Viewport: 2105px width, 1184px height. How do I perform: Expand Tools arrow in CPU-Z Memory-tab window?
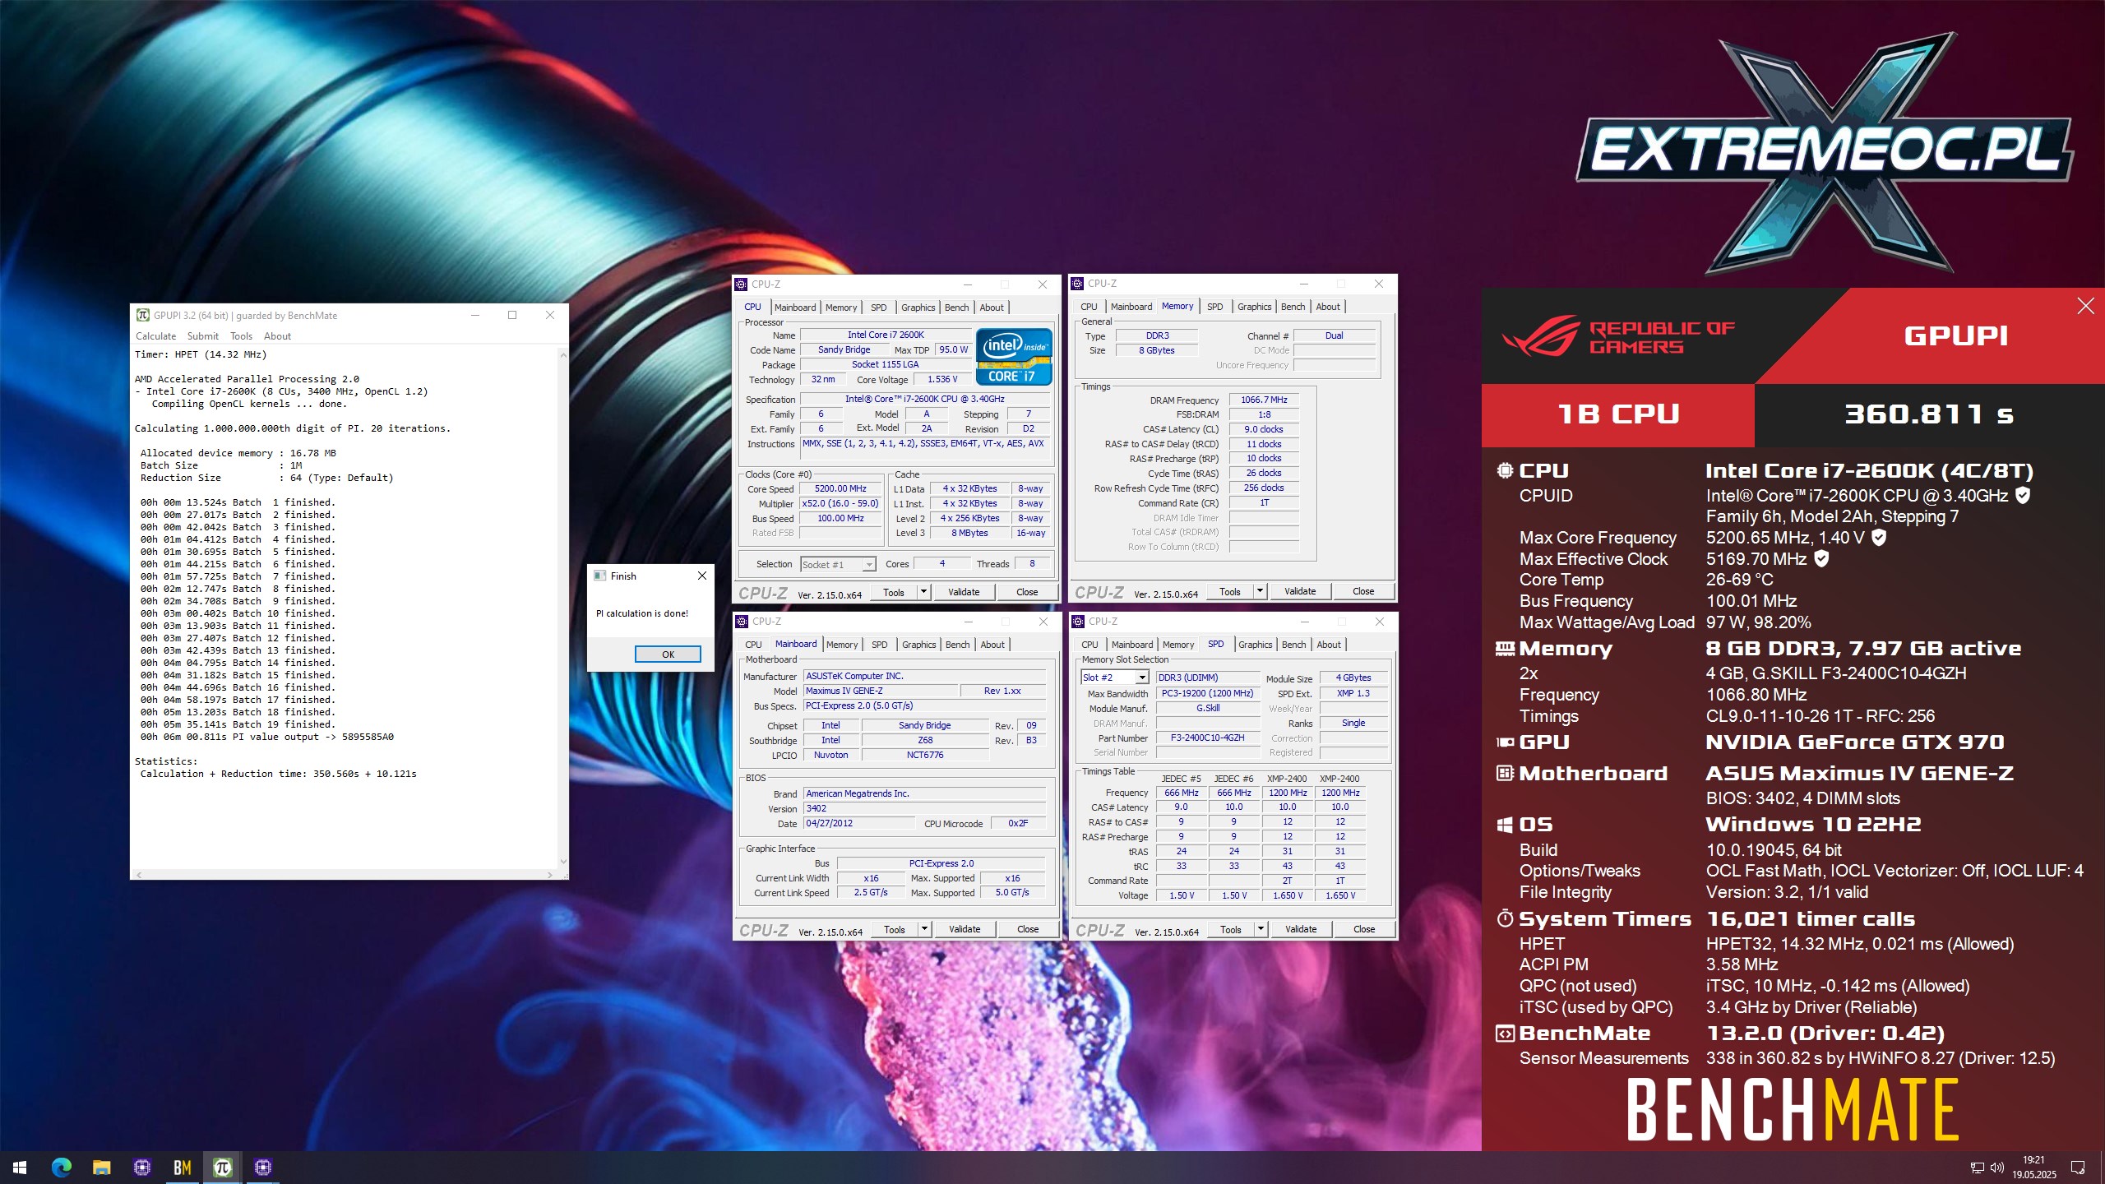coord(1260,591)
